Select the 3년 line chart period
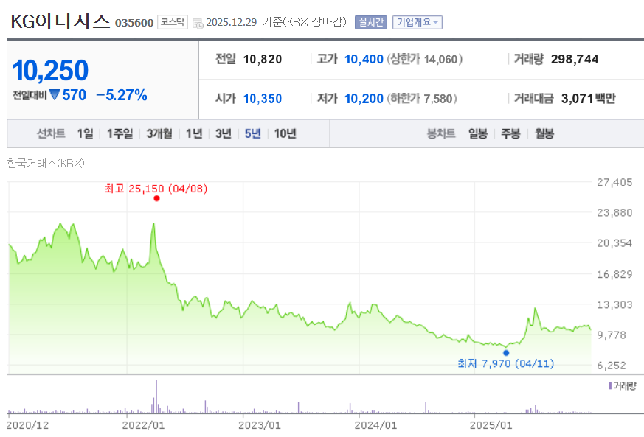This screenshot has height=437, width=644. point(224,133)
